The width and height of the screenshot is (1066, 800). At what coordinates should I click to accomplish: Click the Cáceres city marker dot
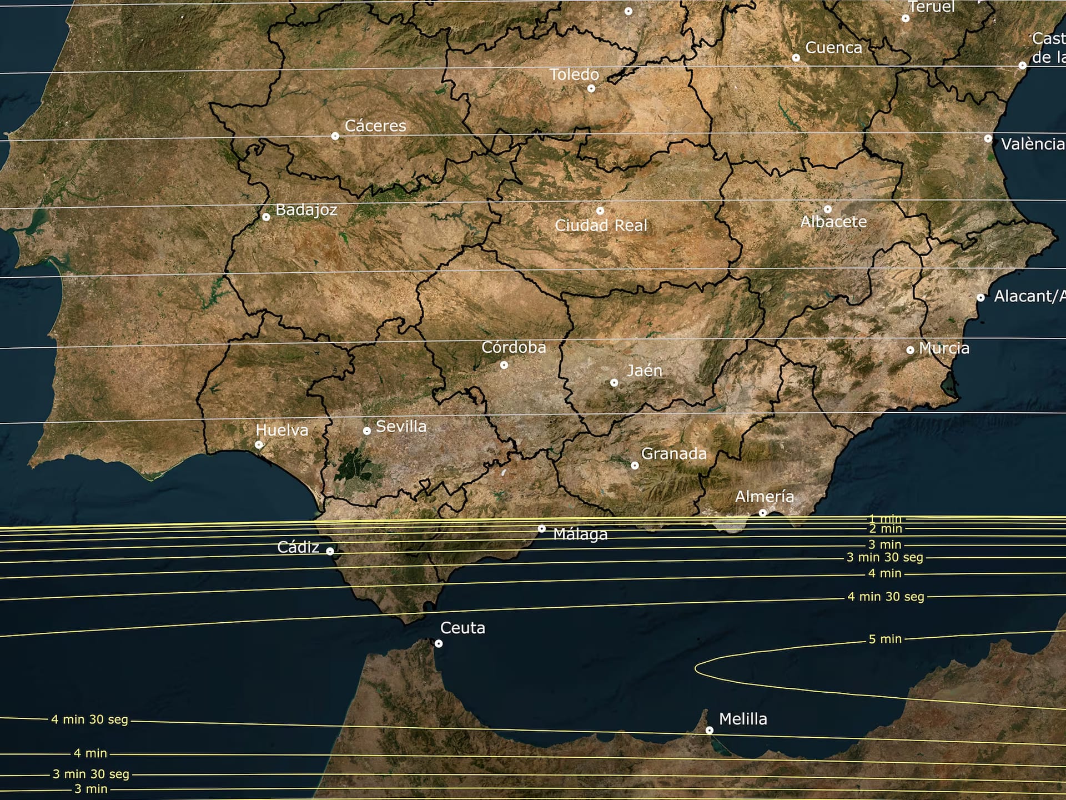point(335,136)
